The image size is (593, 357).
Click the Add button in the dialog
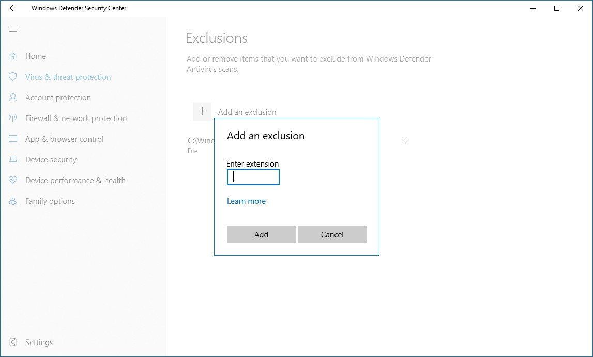point(261,234)
